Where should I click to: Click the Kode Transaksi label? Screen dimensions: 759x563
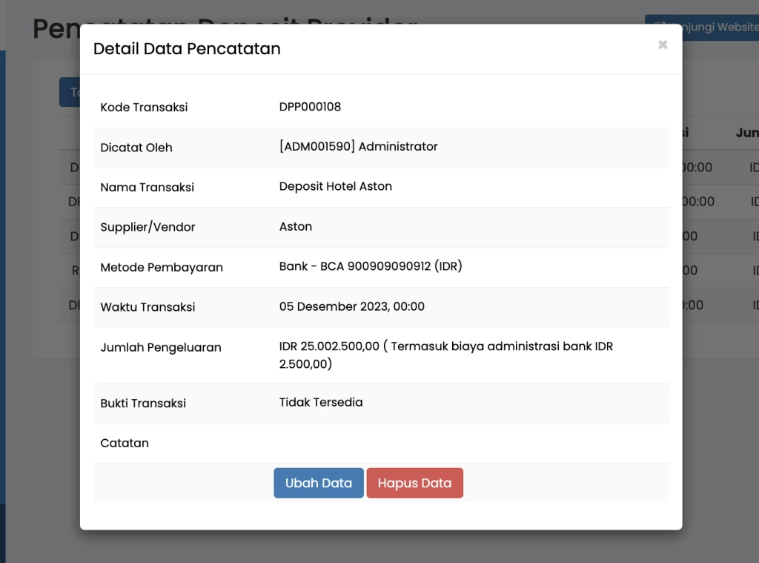(144, 108)
